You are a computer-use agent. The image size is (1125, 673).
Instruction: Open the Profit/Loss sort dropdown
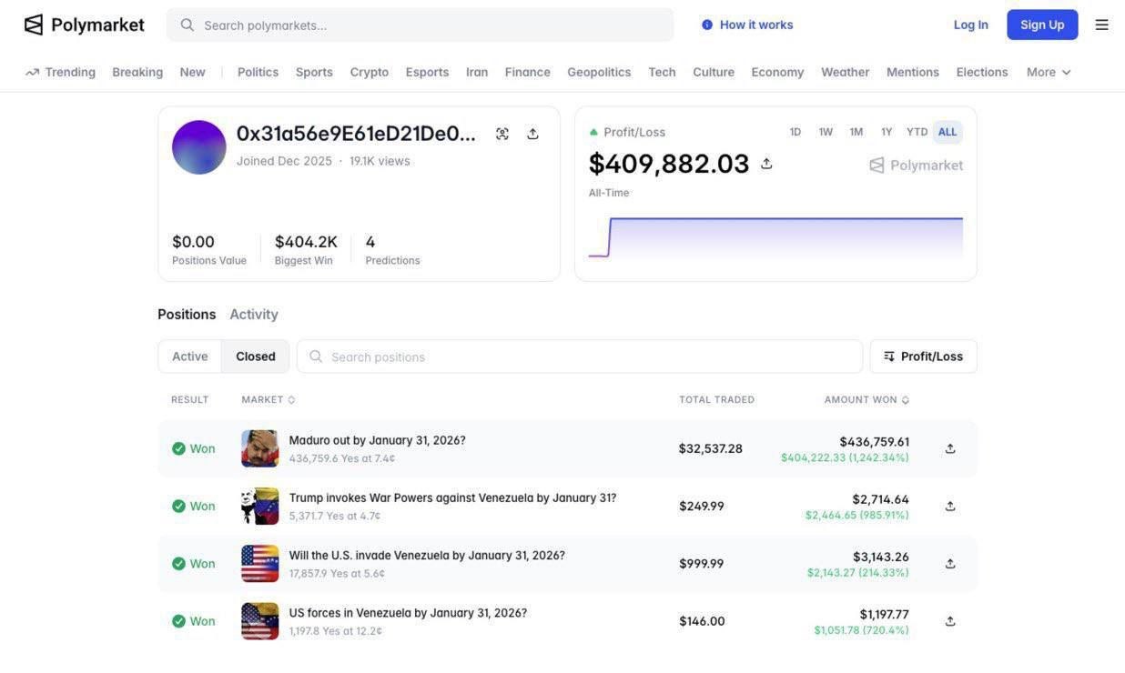click(x=923, y=357)
